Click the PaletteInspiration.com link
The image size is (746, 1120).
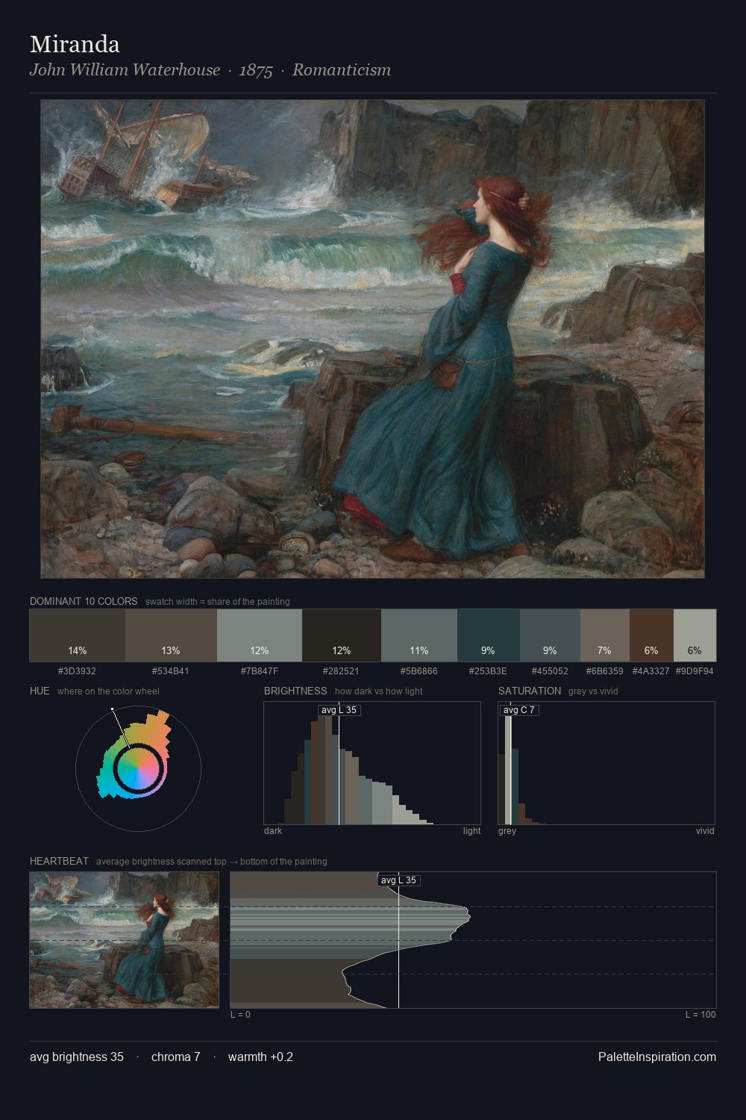pyautogui.click(x=657, y=1057)
